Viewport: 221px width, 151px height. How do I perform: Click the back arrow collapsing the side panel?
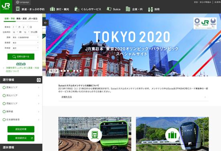[x=45, y=23]
